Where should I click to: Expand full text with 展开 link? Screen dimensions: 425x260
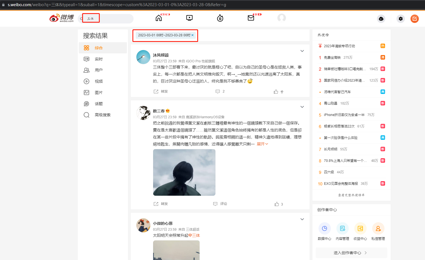click(262, 144)
